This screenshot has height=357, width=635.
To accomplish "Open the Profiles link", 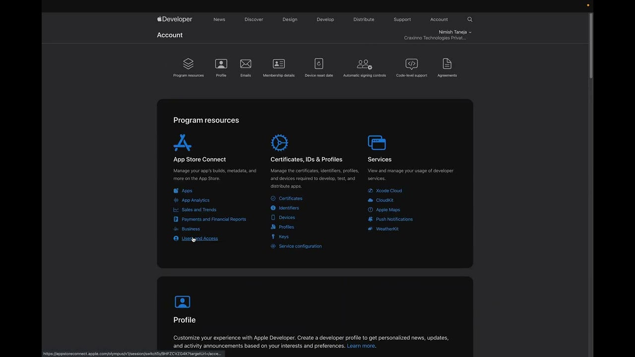I will click(x=286, y=227).
